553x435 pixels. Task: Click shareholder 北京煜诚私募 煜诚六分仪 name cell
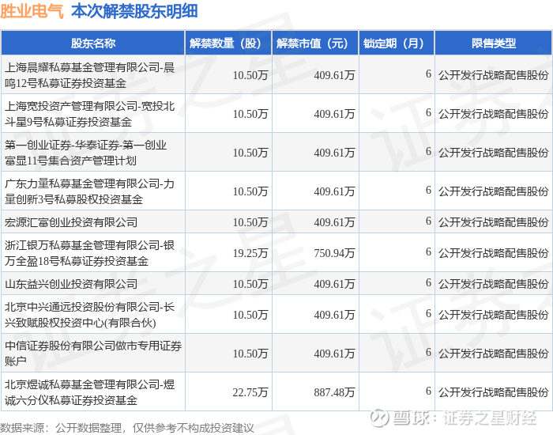click(93, 392)
